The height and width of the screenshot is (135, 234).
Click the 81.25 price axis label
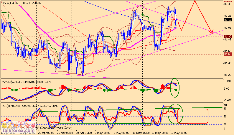pyautogui.click(x=228, y=75)
